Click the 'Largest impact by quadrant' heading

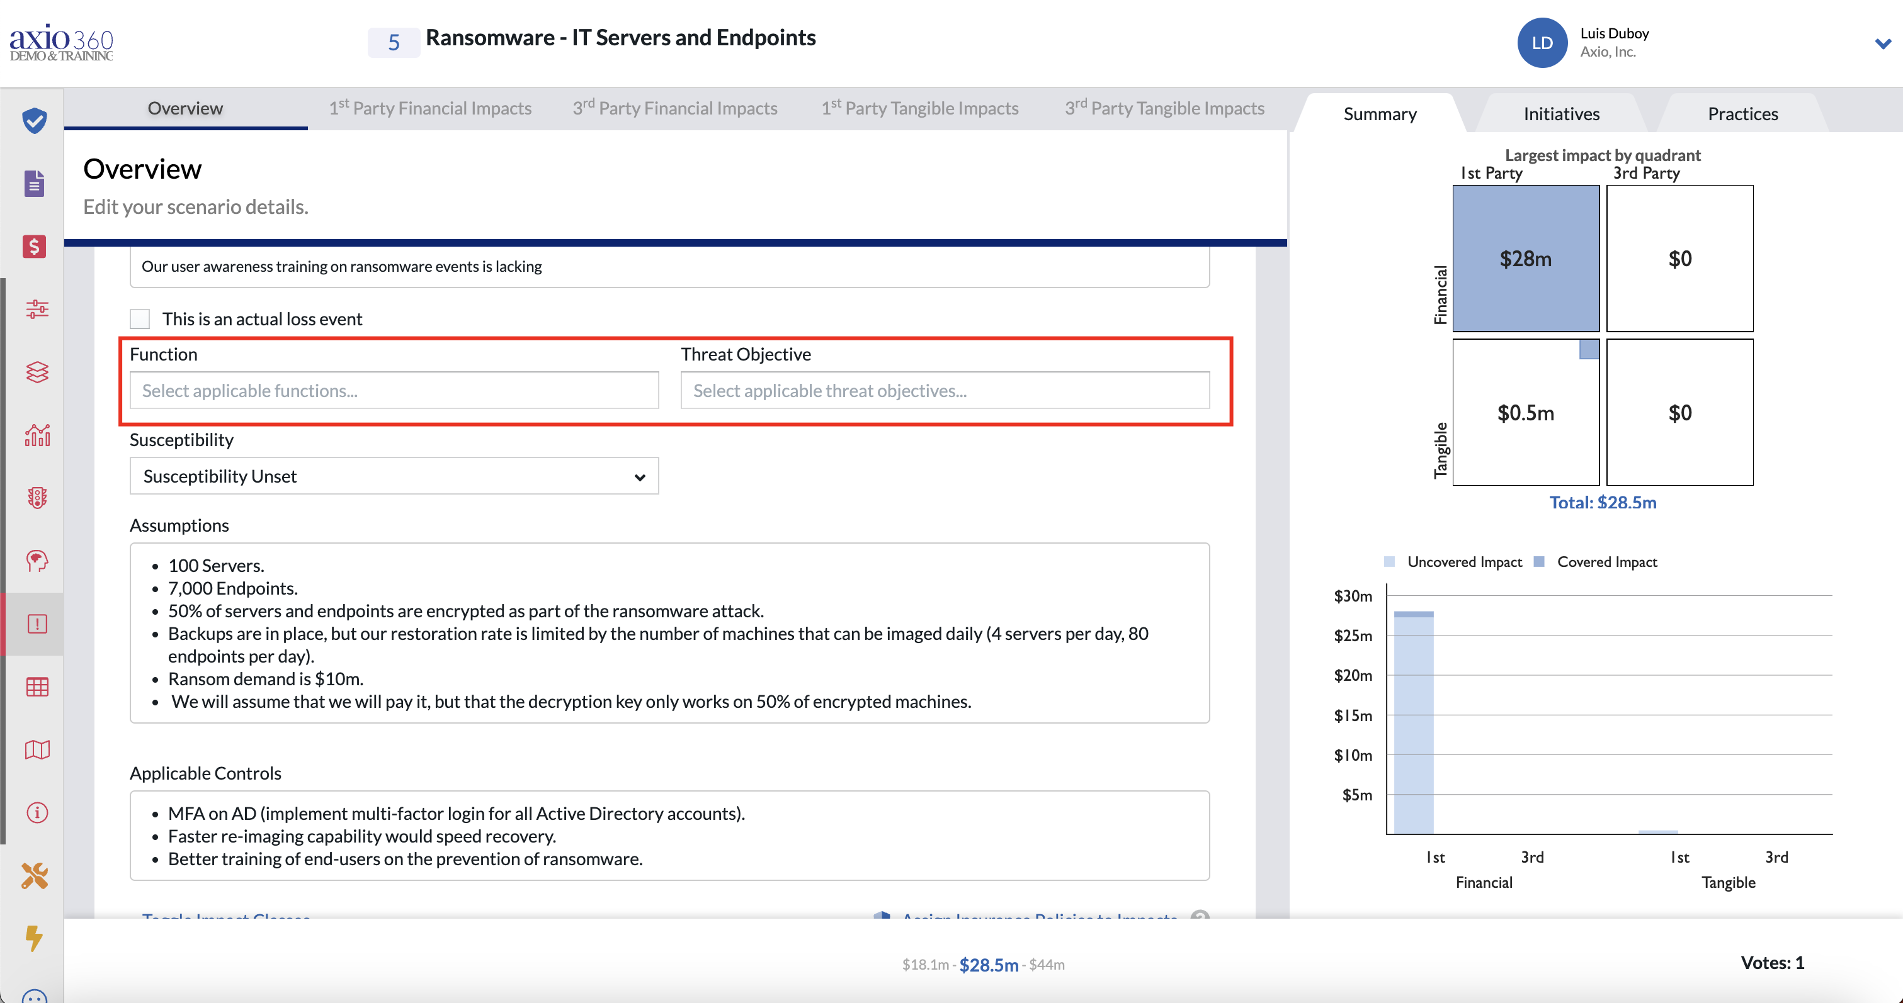(1603, 155)
